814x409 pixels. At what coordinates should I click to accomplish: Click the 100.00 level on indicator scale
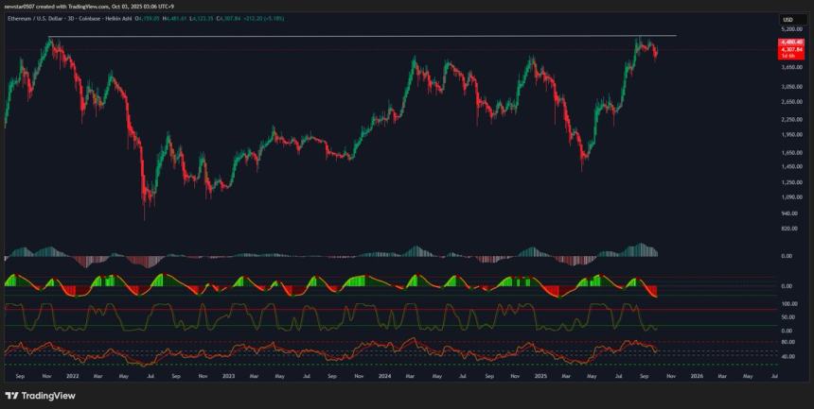coord(789,304)
